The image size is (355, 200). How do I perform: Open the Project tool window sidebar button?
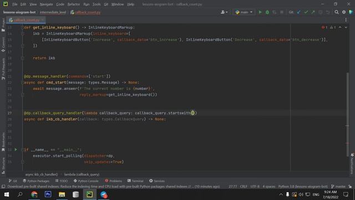pyautogui.click(x=3, y=25)
